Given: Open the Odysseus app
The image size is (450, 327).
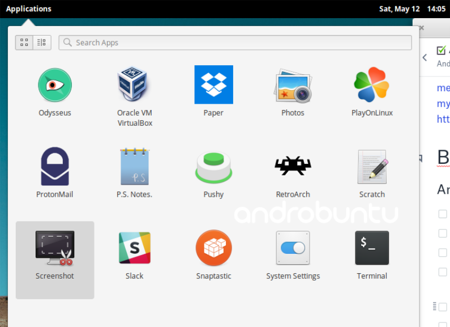Looking at the screenshot, I should point(55,85).
